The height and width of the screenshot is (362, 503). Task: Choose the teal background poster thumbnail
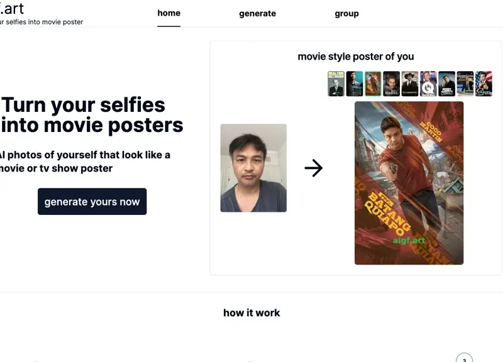pos(355,84)
